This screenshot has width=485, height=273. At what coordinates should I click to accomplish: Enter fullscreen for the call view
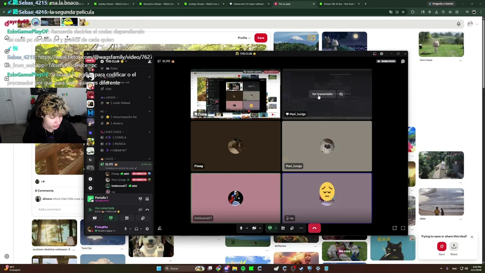(403, 228)
